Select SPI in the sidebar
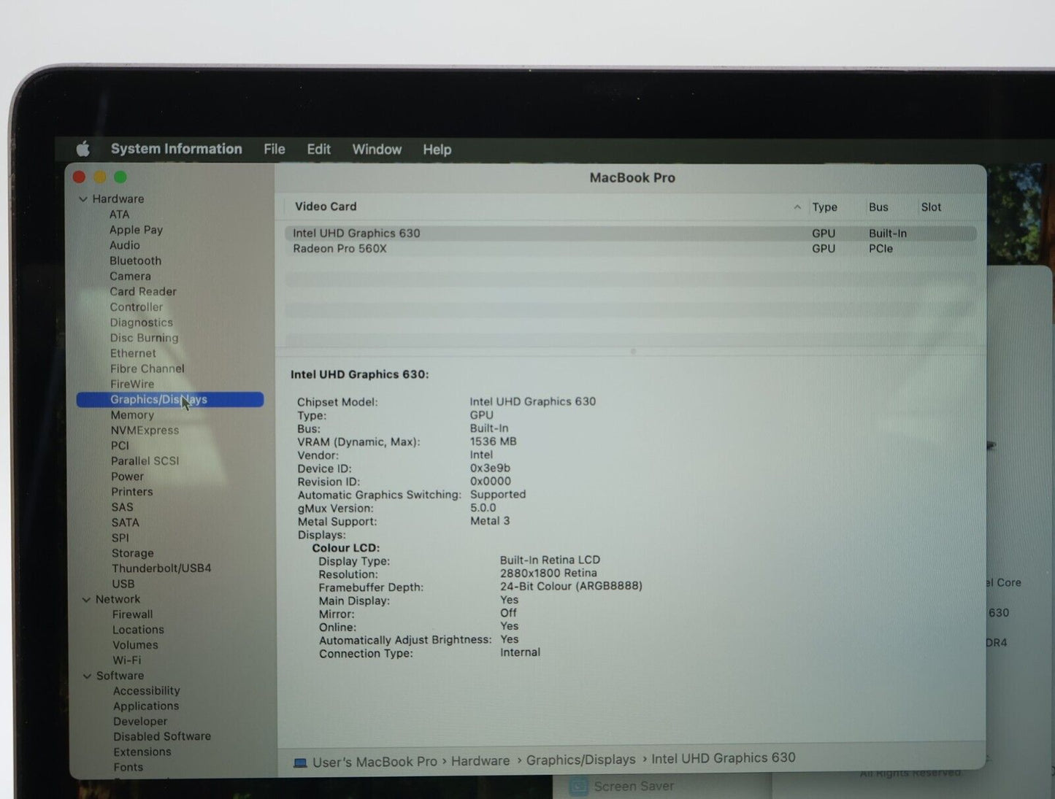The width and height of the screenshot is (1055, 799). pyautogui.click(x=120, y=538)
